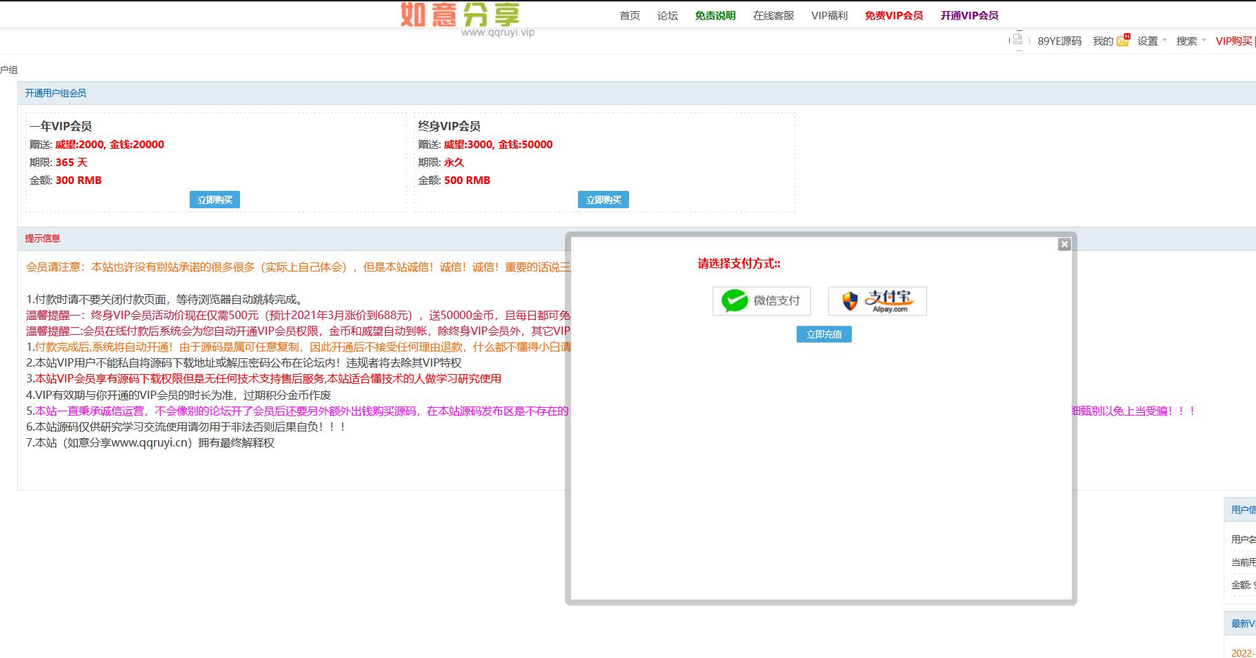Buy the one-year VIP membership

coord(215,200)
